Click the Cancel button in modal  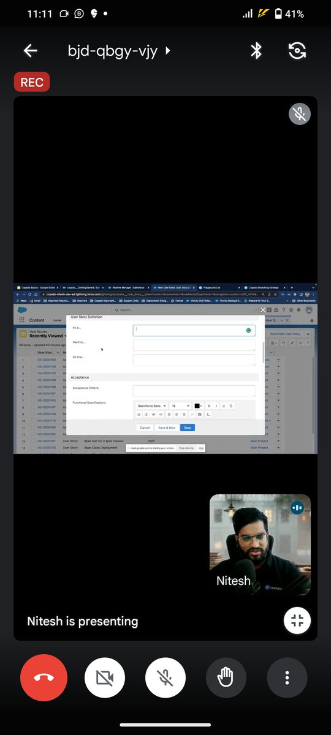pyautogui.click(x=145, y=428)
